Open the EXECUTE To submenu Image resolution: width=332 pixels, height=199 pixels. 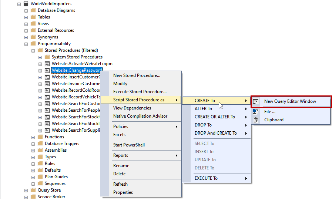tap(217, 178)
